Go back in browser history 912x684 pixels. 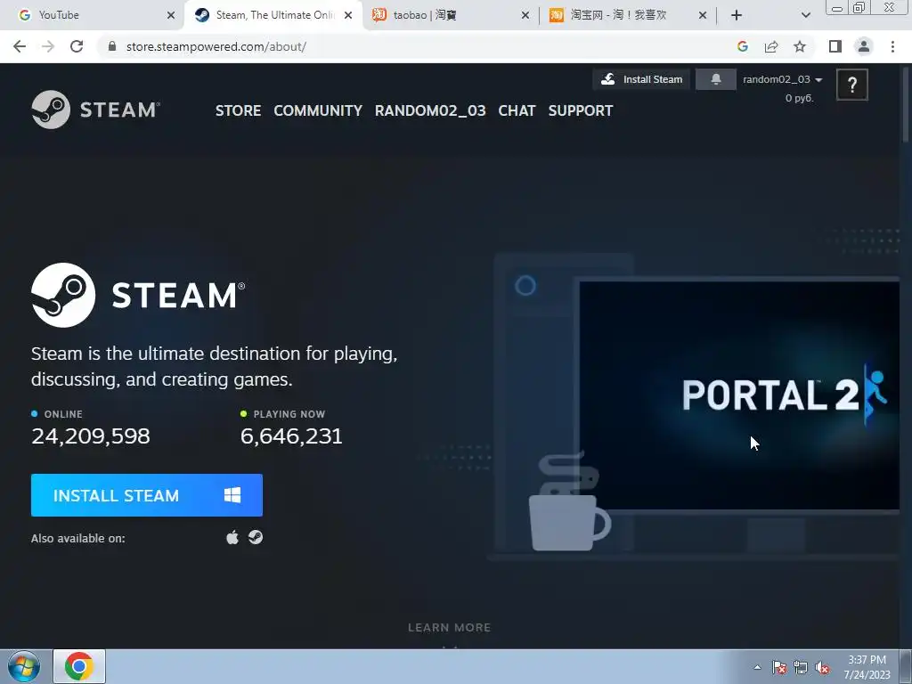pyautogui.click(x=20, y=46)
